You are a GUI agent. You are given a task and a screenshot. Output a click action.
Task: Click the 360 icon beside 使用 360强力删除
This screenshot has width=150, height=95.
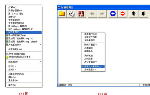(x=7, y=54)
